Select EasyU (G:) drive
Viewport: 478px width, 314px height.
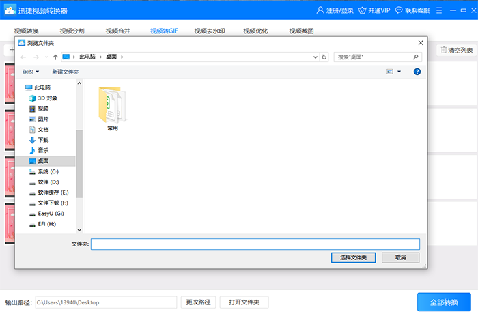coord(46,214)
